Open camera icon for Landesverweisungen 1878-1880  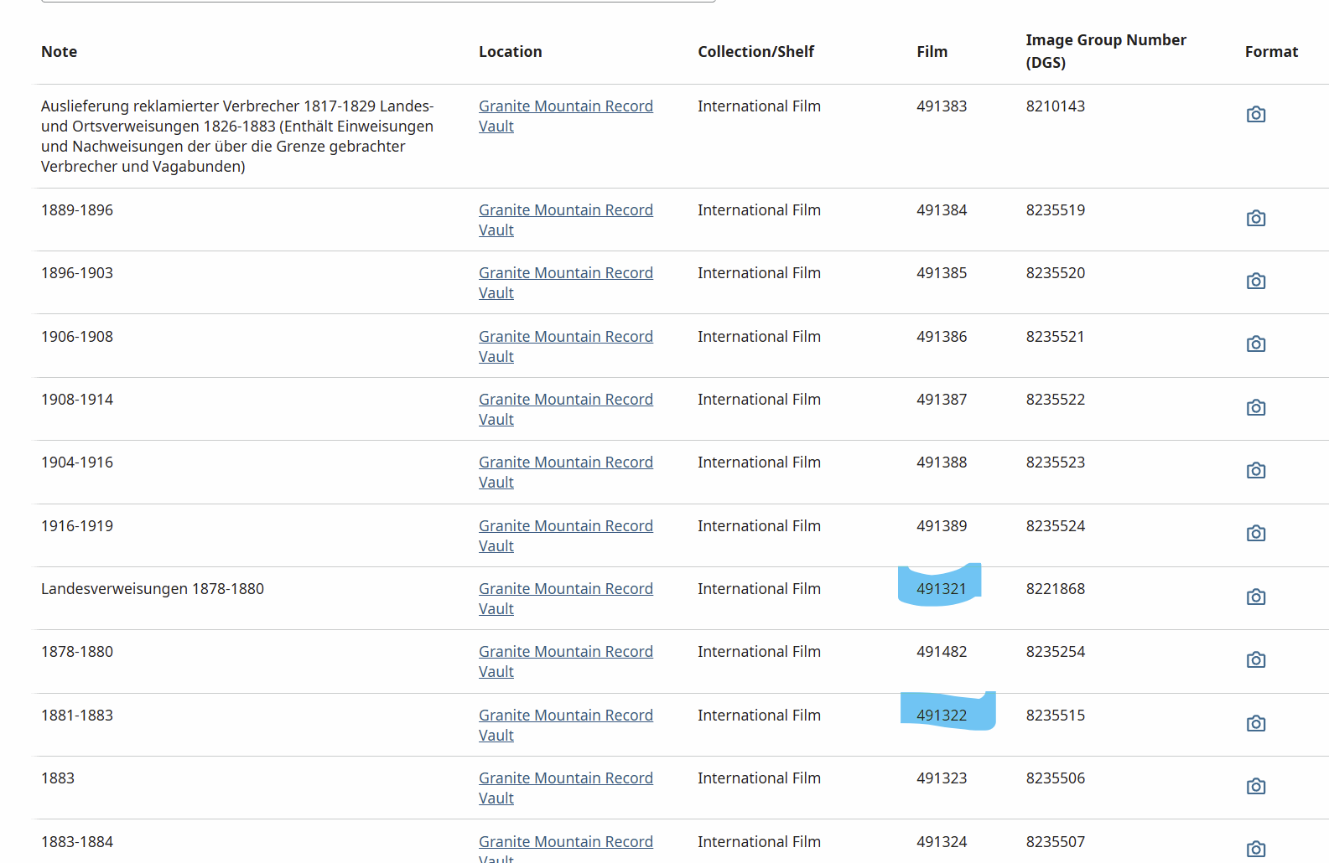pyautogui.click(x=1255, y=597)
